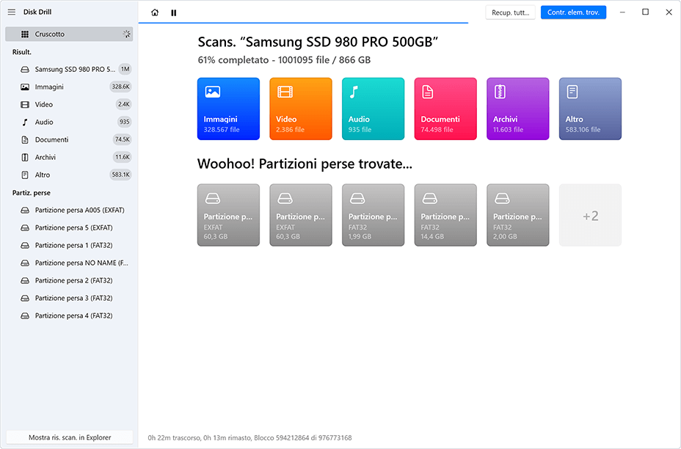
Task: Click the teal Audio card
Action: (x=373, y=109)
